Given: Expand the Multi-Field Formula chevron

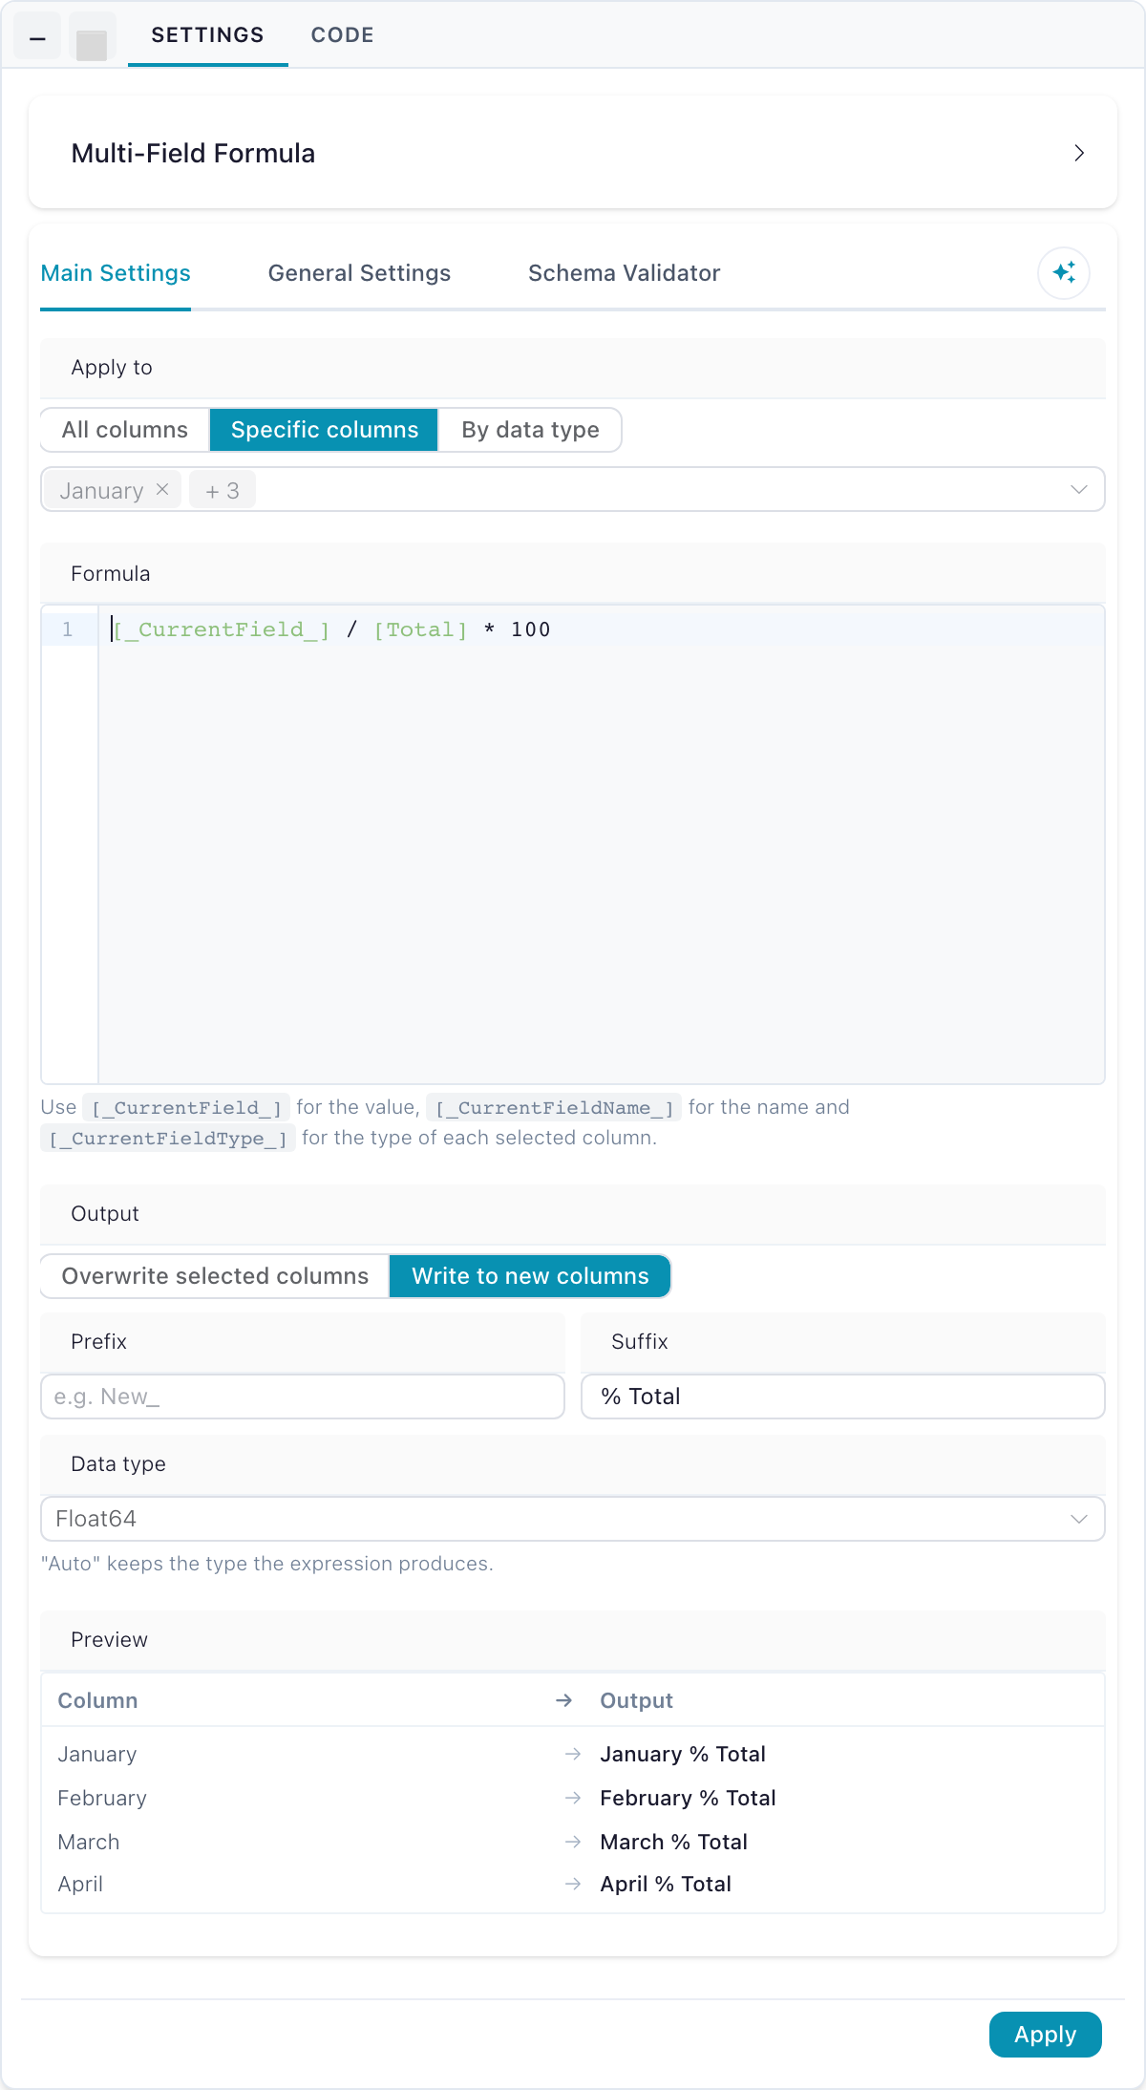Looking at the screenshot, I should [1079, 153].
